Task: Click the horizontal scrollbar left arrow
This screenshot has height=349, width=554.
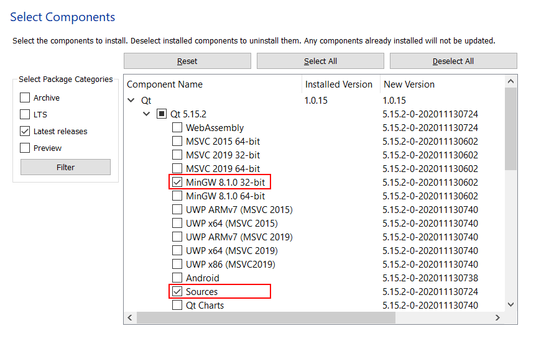Action: (130, 317)
